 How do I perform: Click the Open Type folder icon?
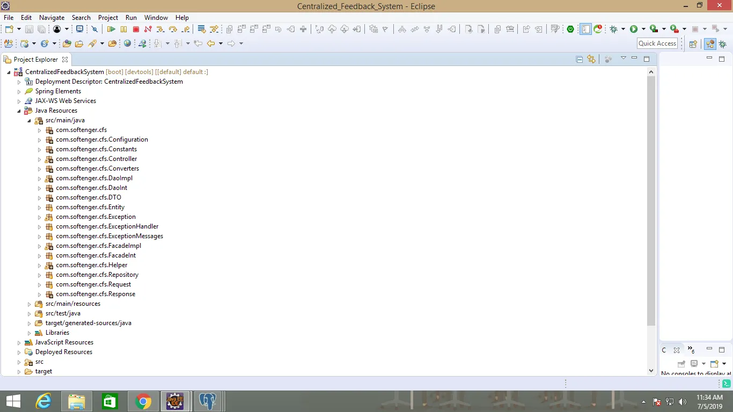point(67,43)
